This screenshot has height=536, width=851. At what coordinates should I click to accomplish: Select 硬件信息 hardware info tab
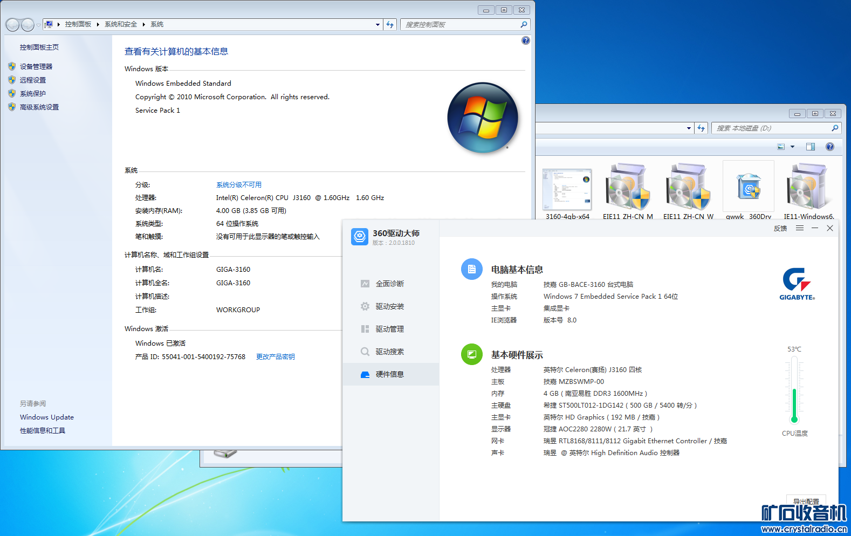click(389, 374)
